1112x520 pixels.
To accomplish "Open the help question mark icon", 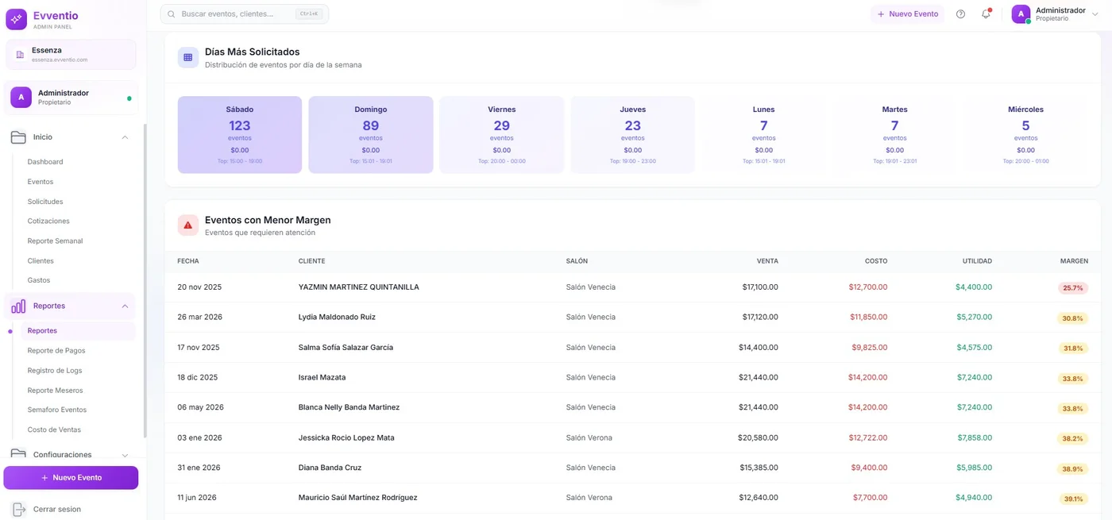I will 960,14.
